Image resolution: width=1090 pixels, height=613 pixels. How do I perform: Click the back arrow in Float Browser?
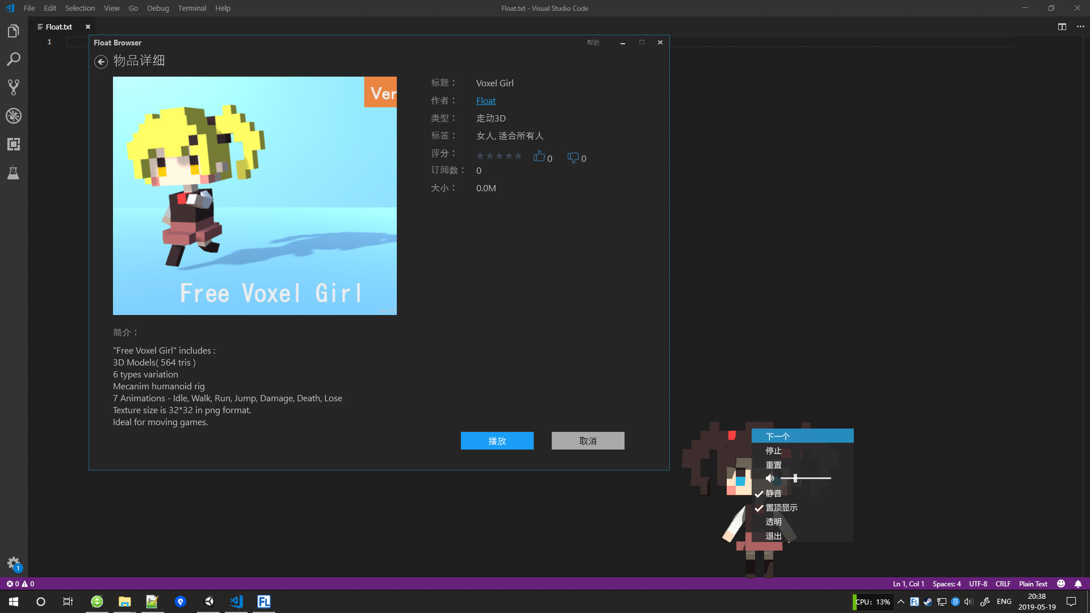point(101,61)
